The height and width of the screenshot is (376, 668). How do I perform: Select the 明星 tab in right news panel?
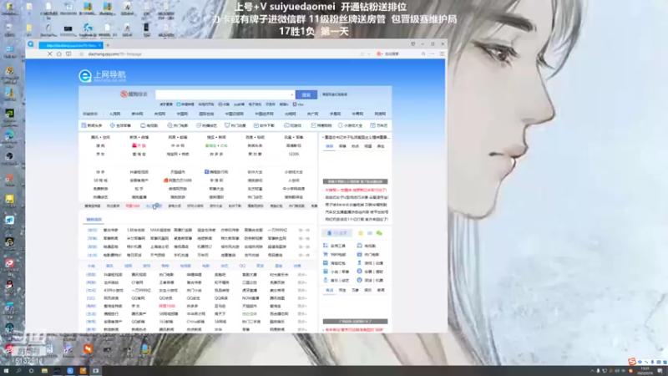click(x=367, y=146)
